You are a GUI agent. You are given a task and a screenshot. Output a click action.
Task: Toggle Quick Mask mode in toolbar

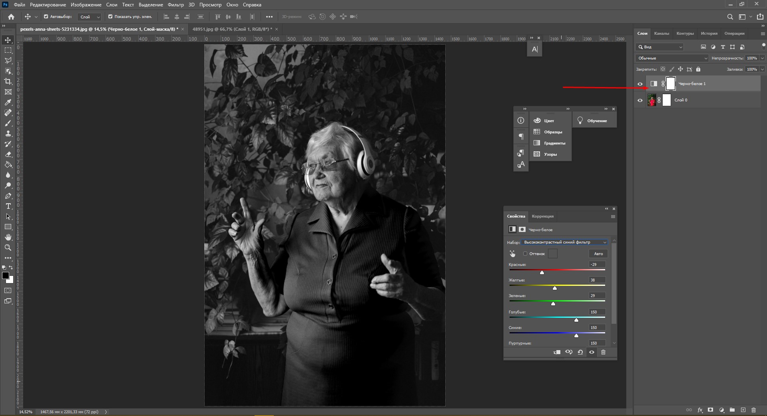[8, 291]
